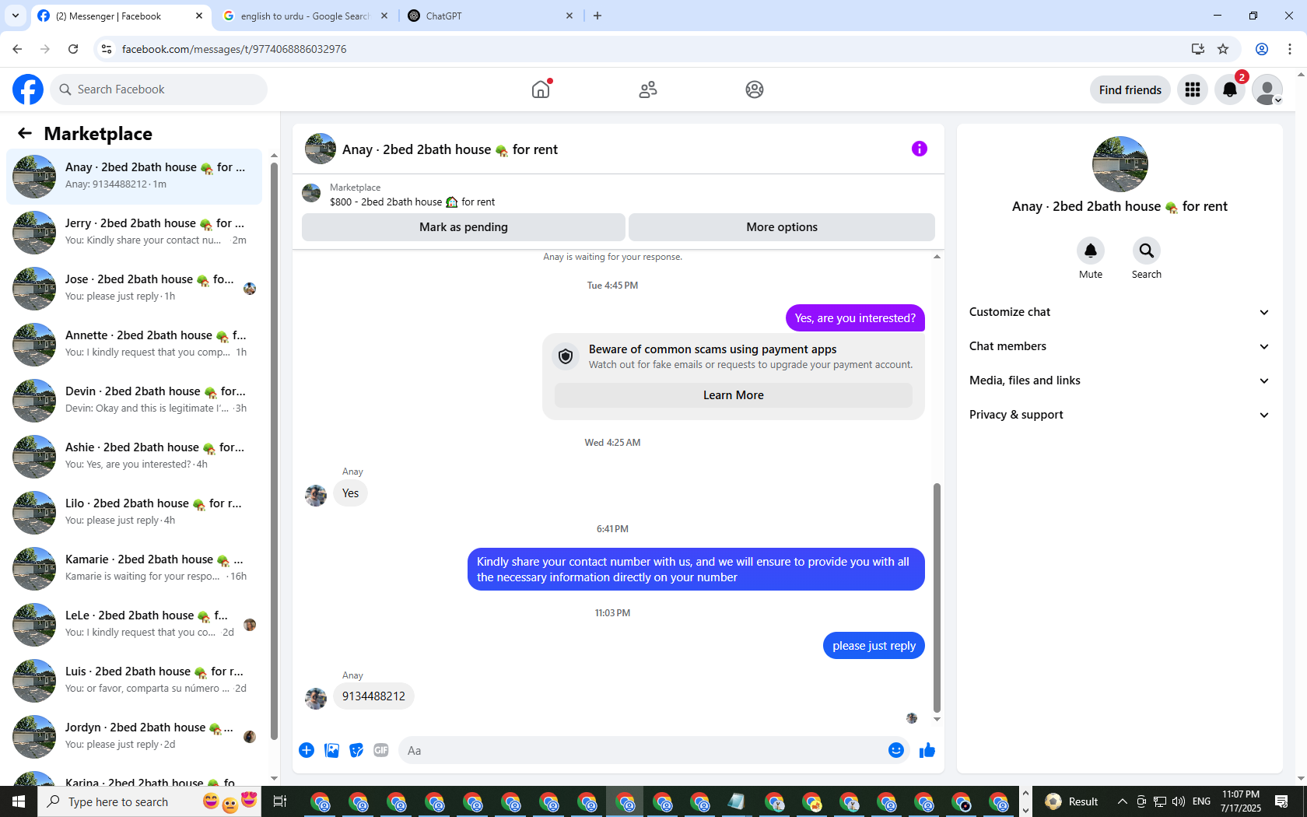Open conversation information icon
1307x817 pixels.
click(x=920, y=149)
